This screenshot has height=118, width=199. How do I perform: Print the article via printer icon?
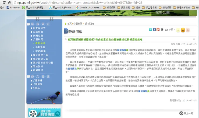(x=162, y=30)
